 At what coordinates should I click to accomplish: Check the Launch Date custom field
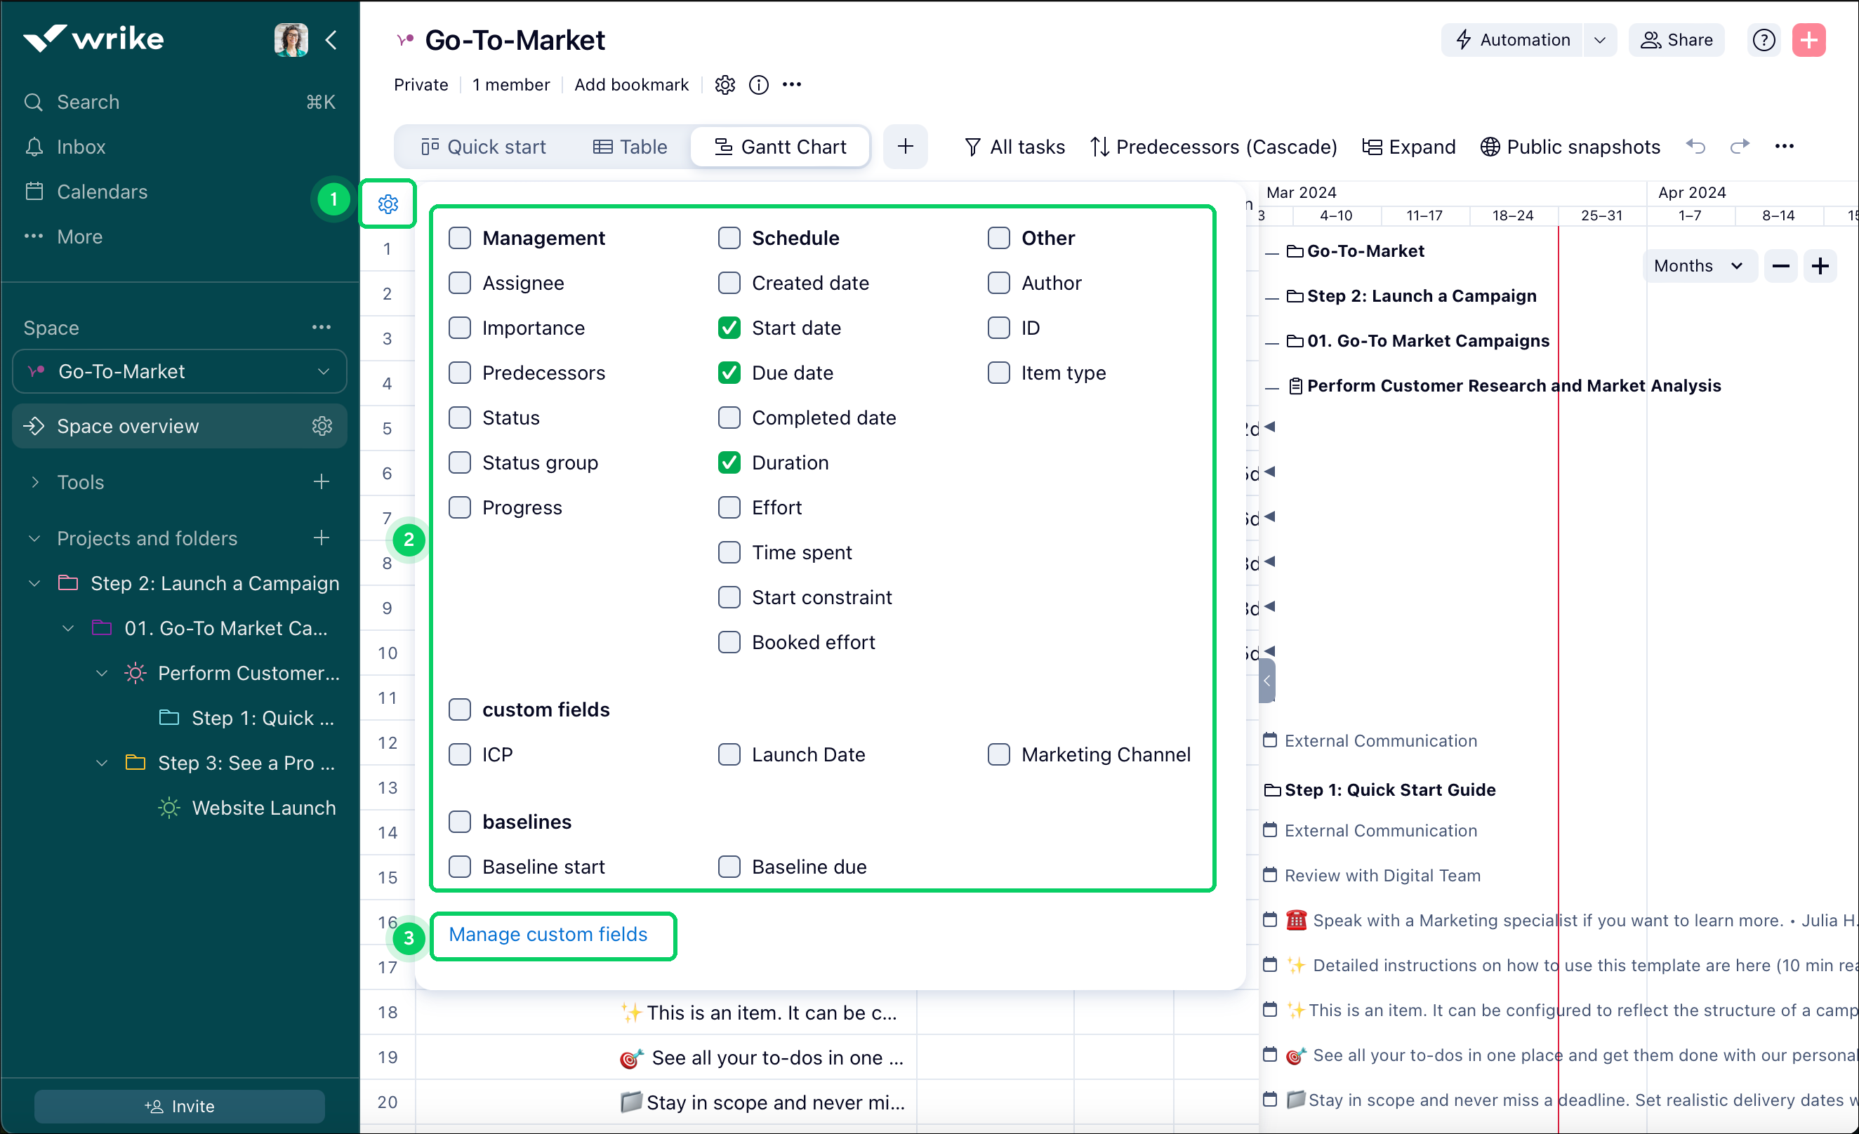[729, 754]
